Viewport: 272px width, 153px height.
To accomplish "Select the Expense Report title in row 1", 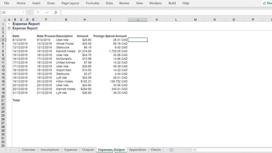I will 26,24.
